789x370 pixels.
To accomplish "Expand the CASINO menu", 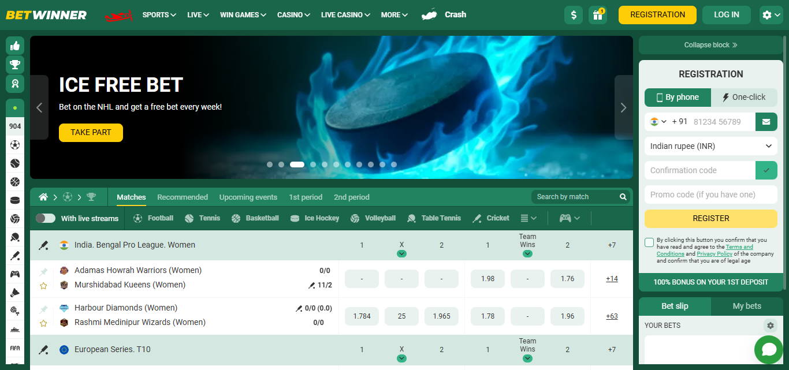I will (293, 15).
